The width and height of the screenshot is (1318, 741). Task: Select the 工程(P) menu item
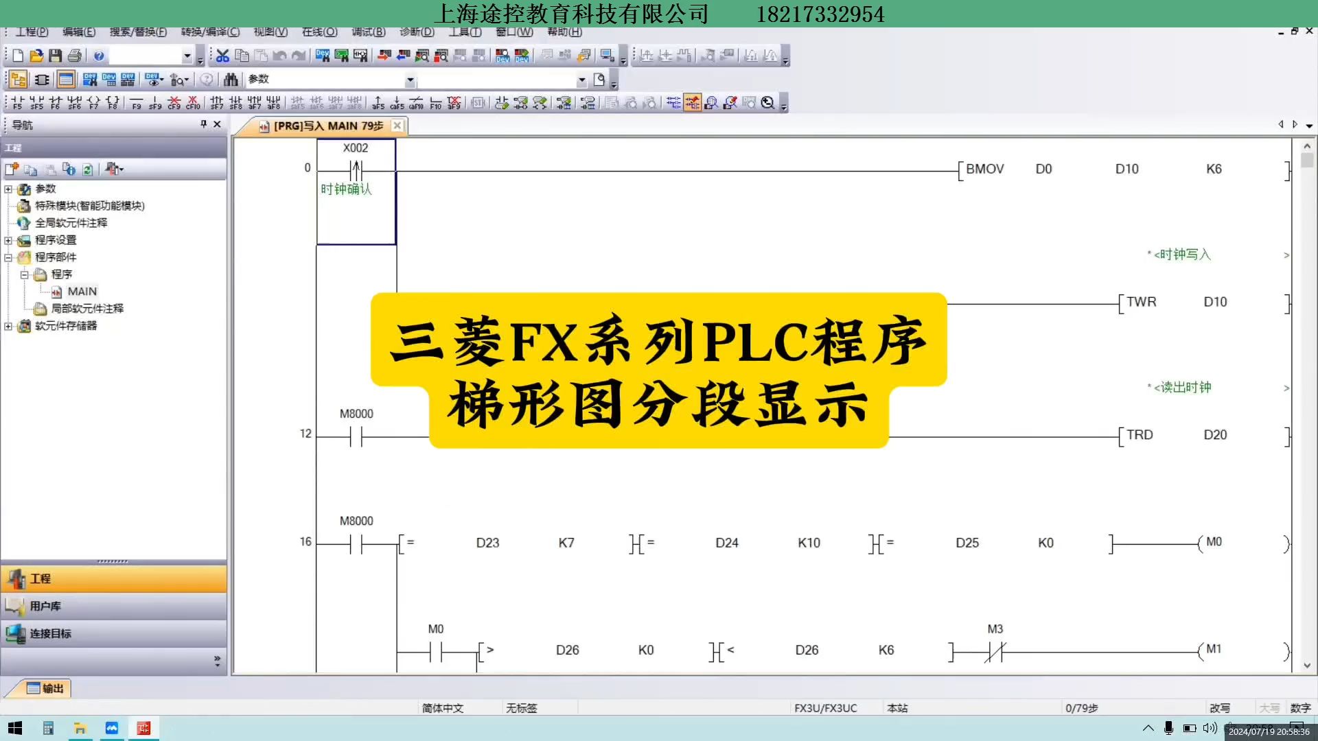[x=29, y=31]
